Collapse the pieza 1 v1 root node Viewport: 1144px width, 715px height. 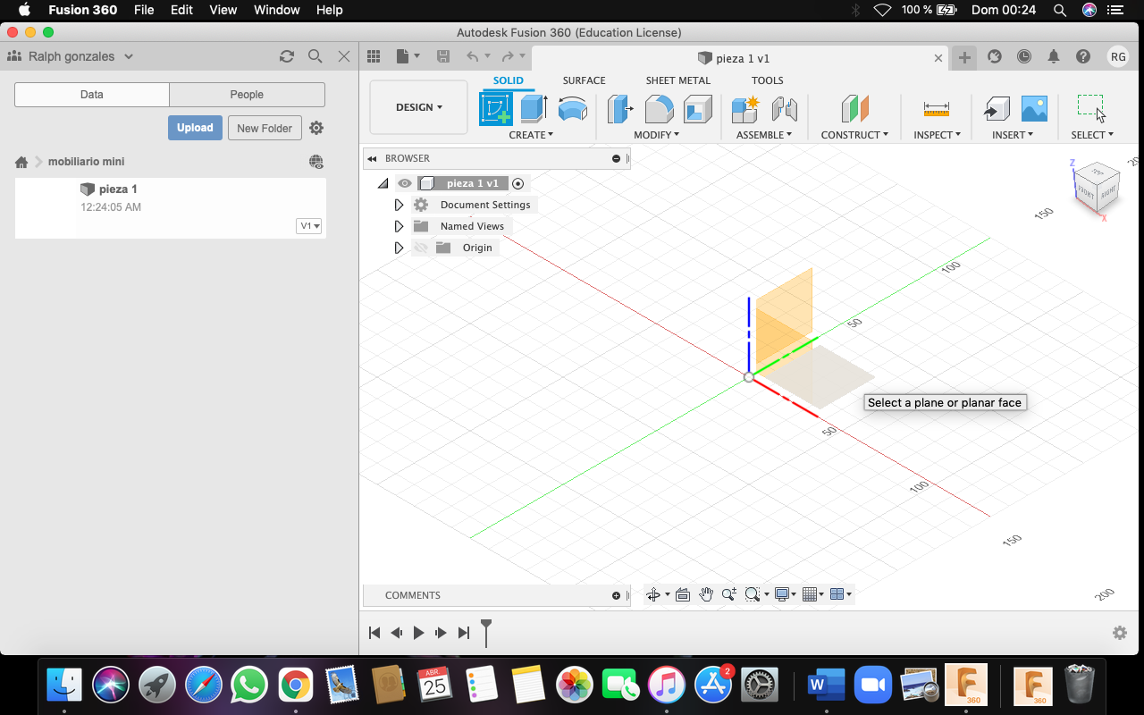(383, 183)
